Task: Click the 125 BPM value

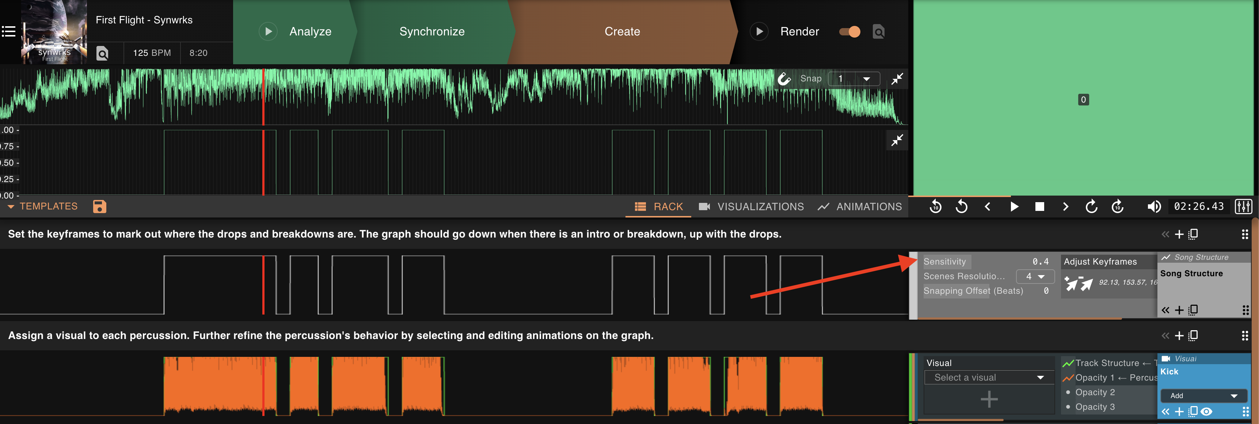Action: 152,53
